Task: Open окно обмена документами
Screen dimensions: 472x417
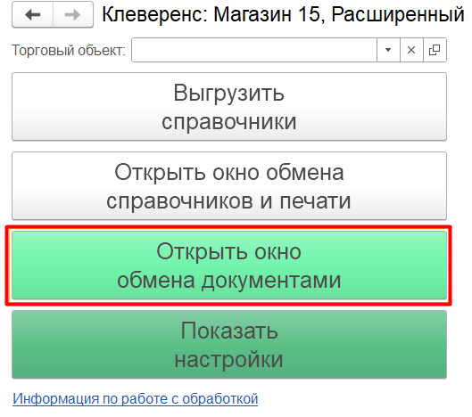Action: [229, 266]
